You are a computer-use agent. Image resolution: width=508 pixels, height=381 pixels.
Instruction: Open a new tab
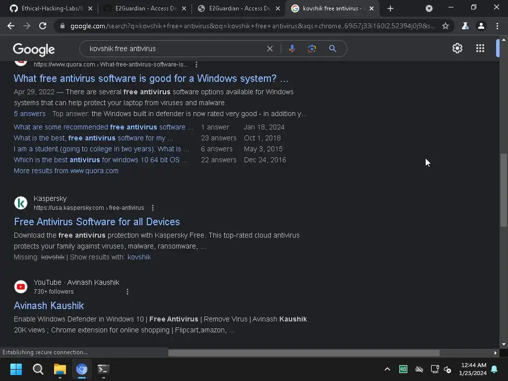(390, 8)
